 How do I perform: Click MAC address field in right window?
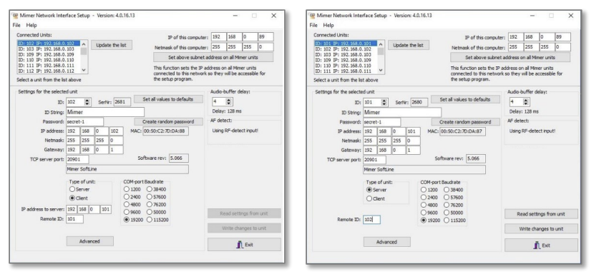click(x=462, y=131)
